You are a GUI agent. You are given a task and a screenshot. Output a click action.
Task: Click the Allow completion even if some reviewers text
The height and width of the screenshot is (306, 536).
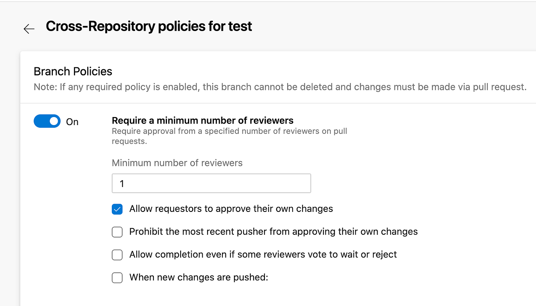[x=263, y=254]
